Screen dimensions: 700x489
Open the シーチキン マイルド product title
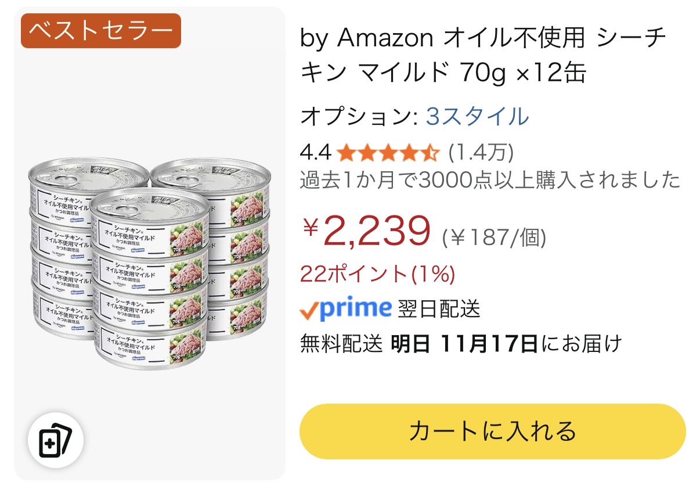(483, 56)
